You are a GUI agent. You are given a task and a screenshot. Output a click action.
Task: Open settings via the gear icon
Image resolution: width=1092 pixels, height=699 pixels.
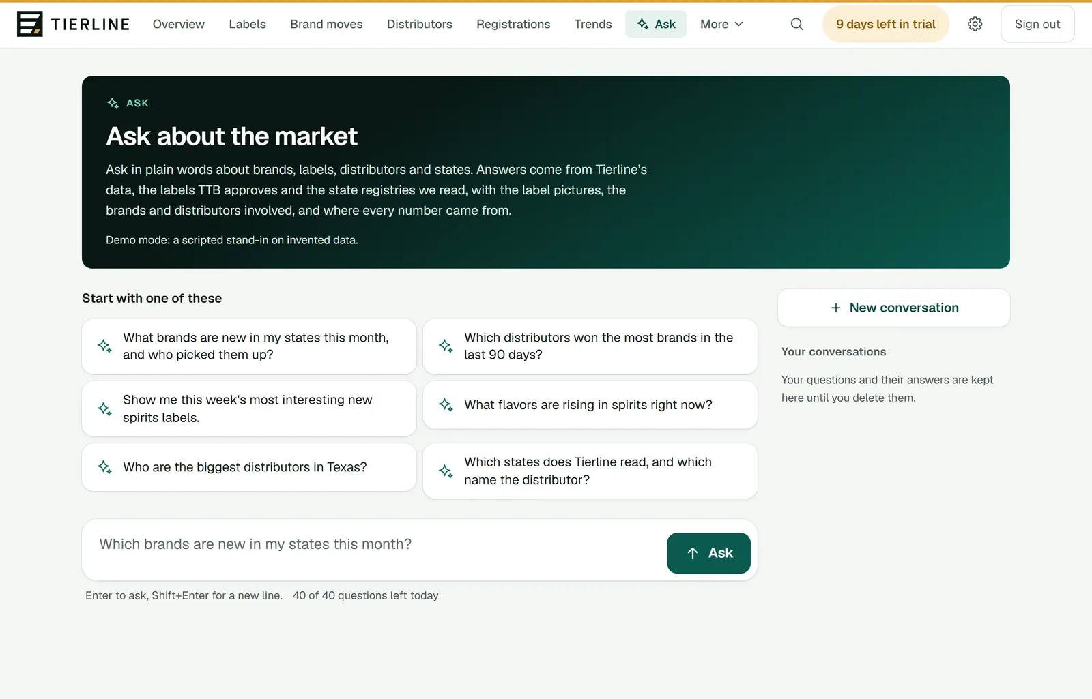(x=975, y=24)
